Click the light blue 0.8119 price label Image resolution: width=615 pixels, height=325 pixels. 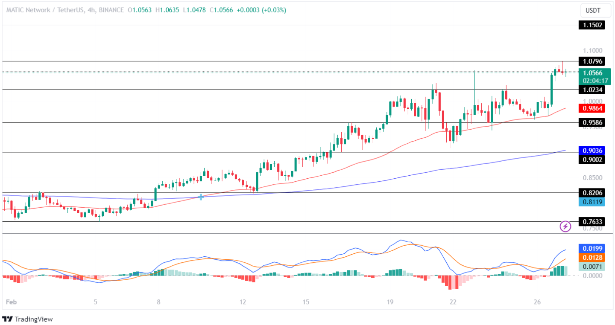[x=592, y=202]
